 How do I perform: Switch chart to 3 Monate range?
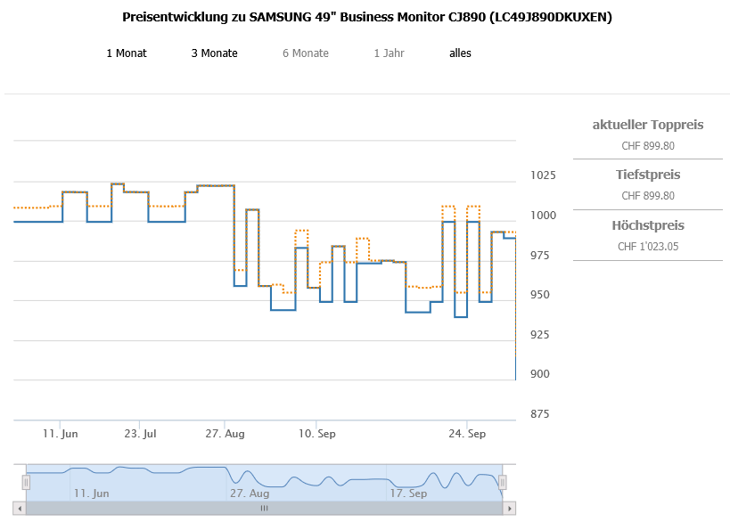coord(214,53)
